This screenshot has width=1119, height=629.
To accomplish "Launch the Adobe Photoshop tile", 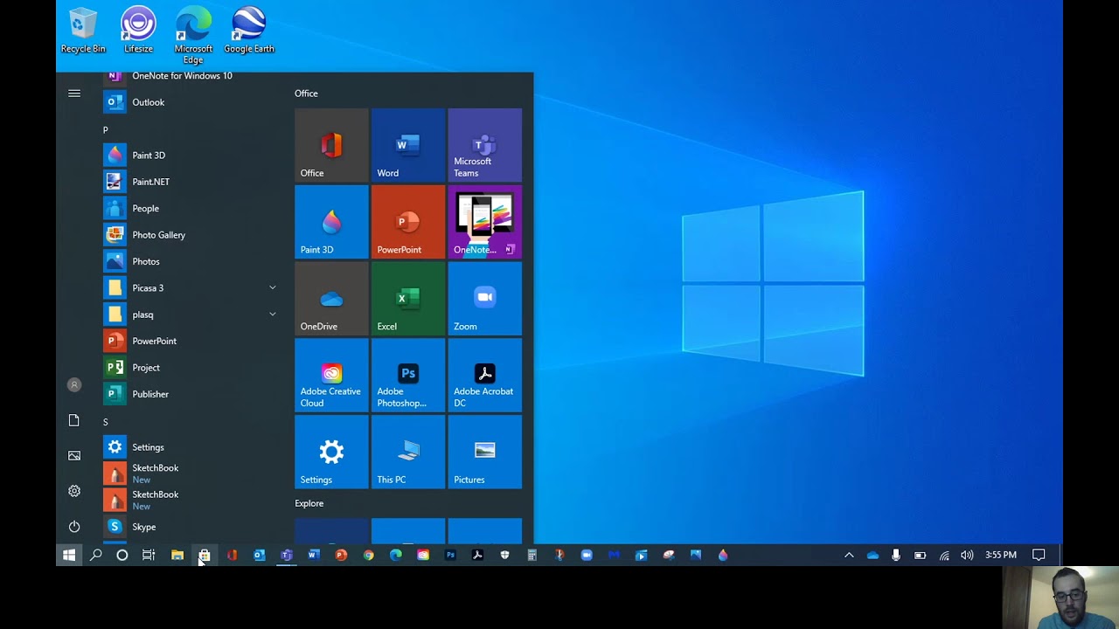I will (x=408, y=376).
